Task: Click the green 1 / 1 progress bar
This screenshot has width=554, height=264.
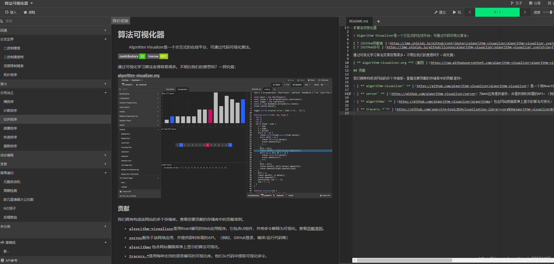Action: click(497, 12)
